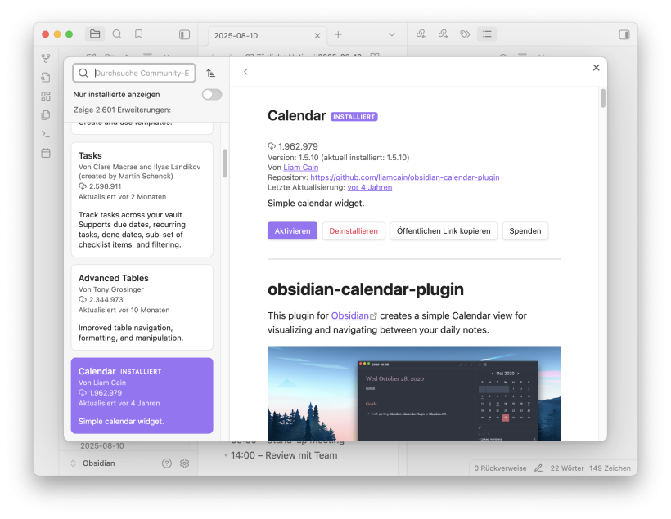Toggle the left sidebar icon

click(184, 34)
